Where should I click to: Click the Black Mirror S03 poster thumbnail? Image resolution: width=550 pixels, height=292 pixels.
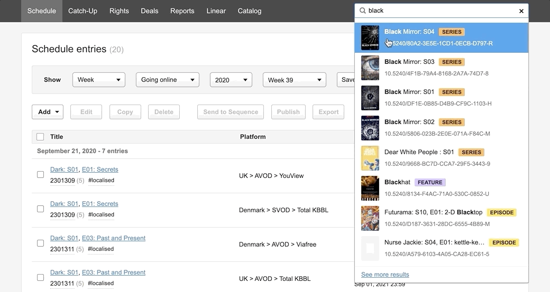pyautogui.click(x=370, y=68)
